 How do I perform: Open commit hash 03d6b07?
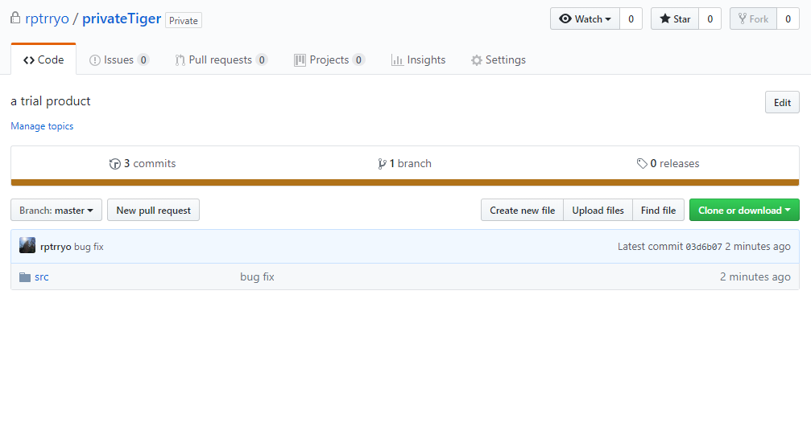click(x=703, y=247)
